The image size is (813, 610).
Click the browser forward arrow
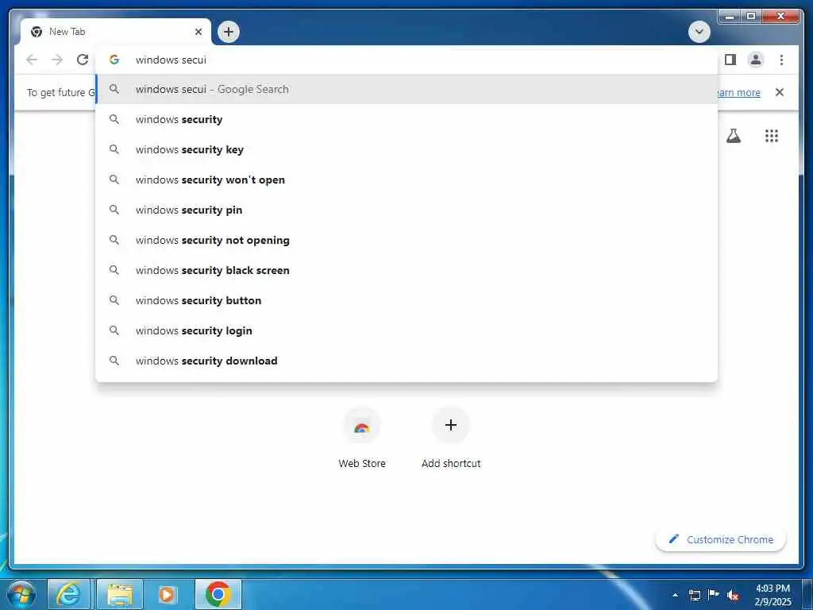click(57, 60)
